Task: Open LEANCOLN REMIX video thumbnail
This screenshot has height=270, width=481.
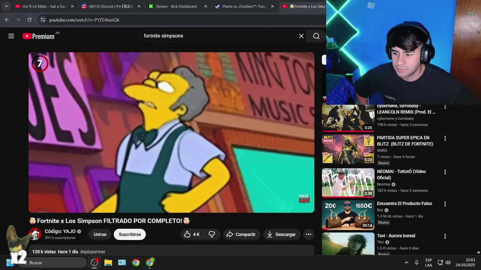Action: pos(348,118)
